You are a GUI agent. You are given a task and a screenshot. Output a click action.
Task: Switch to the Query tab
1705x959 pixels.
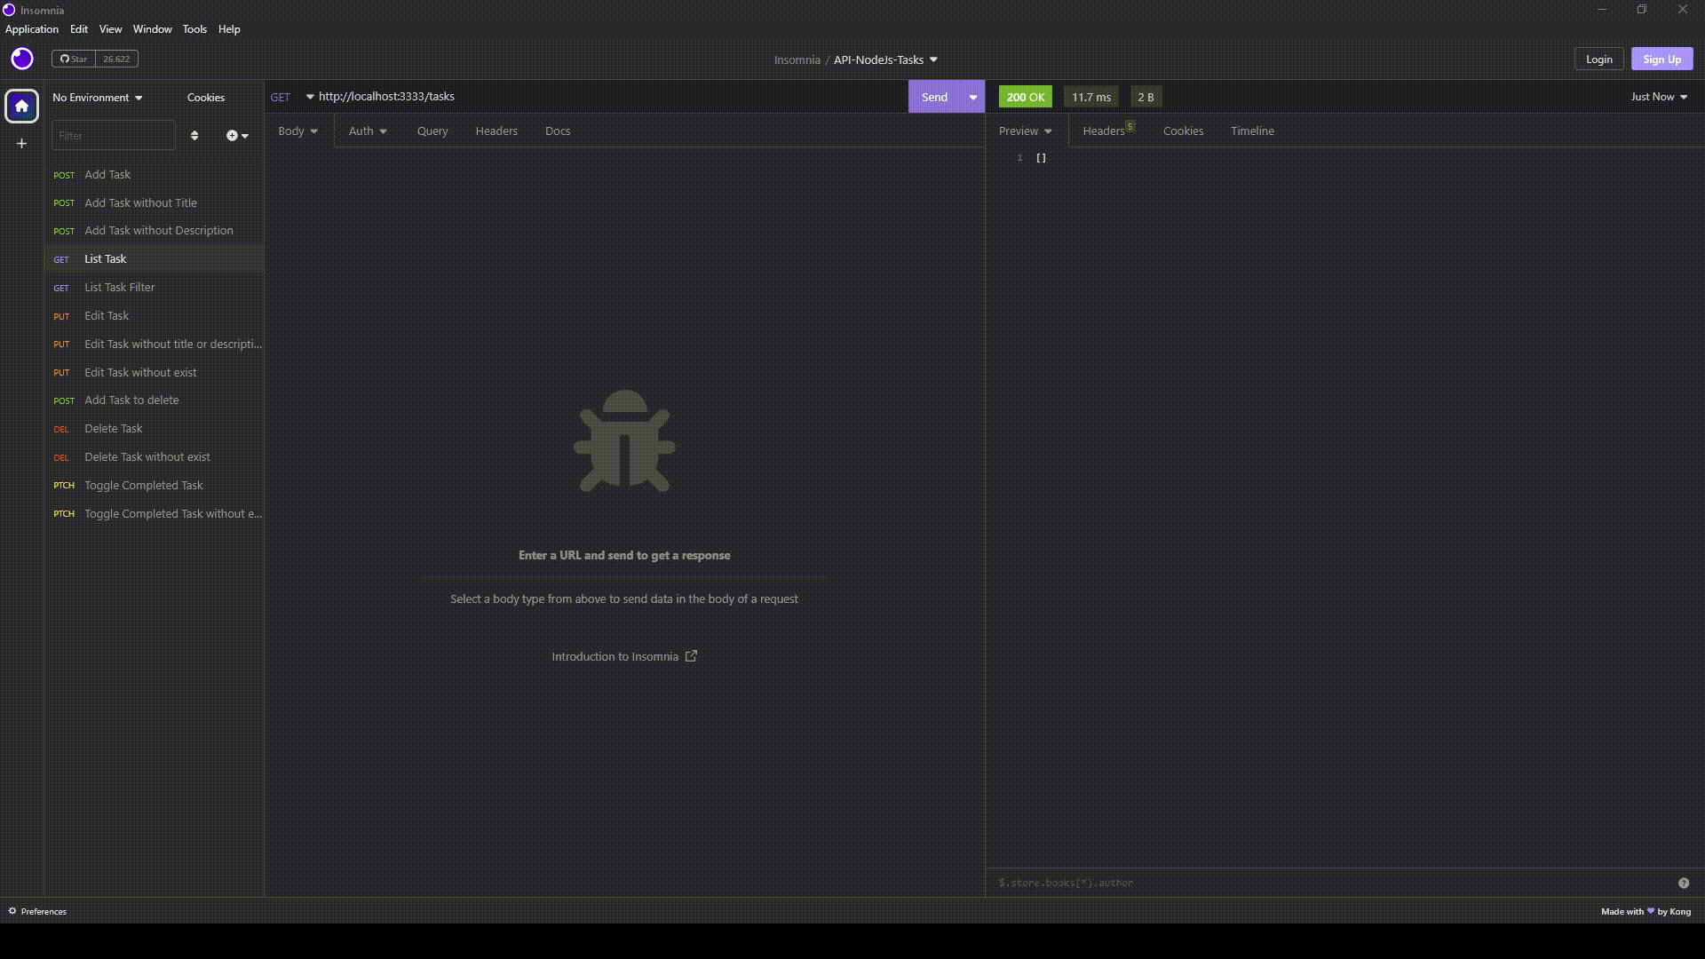pyautogui.click(x=432, y=131)
